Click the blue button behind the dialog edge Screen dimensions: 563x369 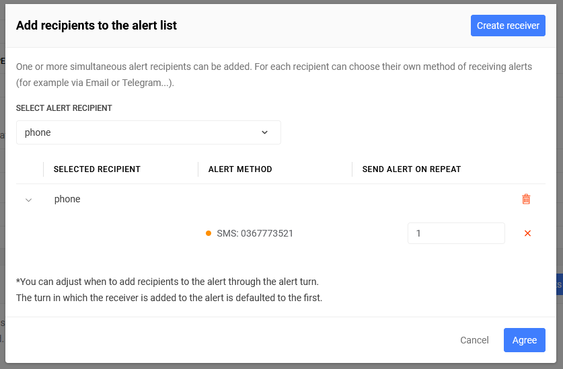(560, 284)
